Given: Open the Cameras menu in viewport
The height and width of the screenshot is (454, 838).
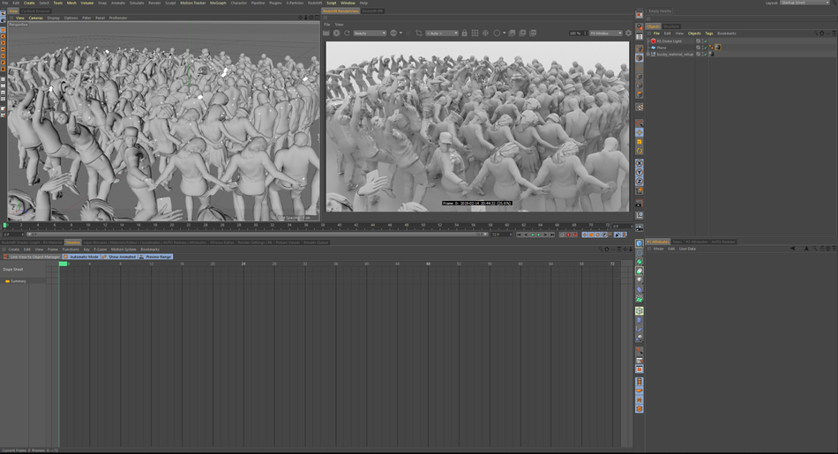Looking at the screenshot, I should [x=36, y=18].
